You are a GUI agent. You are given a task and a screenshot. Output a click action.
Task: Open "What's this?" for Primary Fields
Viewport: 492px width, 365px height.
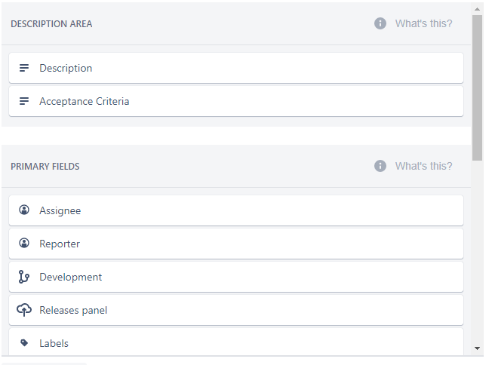[x=423, y=166]
